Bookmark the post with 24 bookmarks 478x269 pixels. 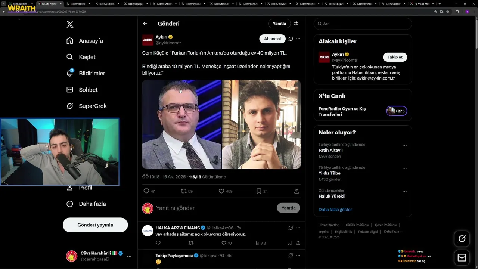tap(259, 191)
